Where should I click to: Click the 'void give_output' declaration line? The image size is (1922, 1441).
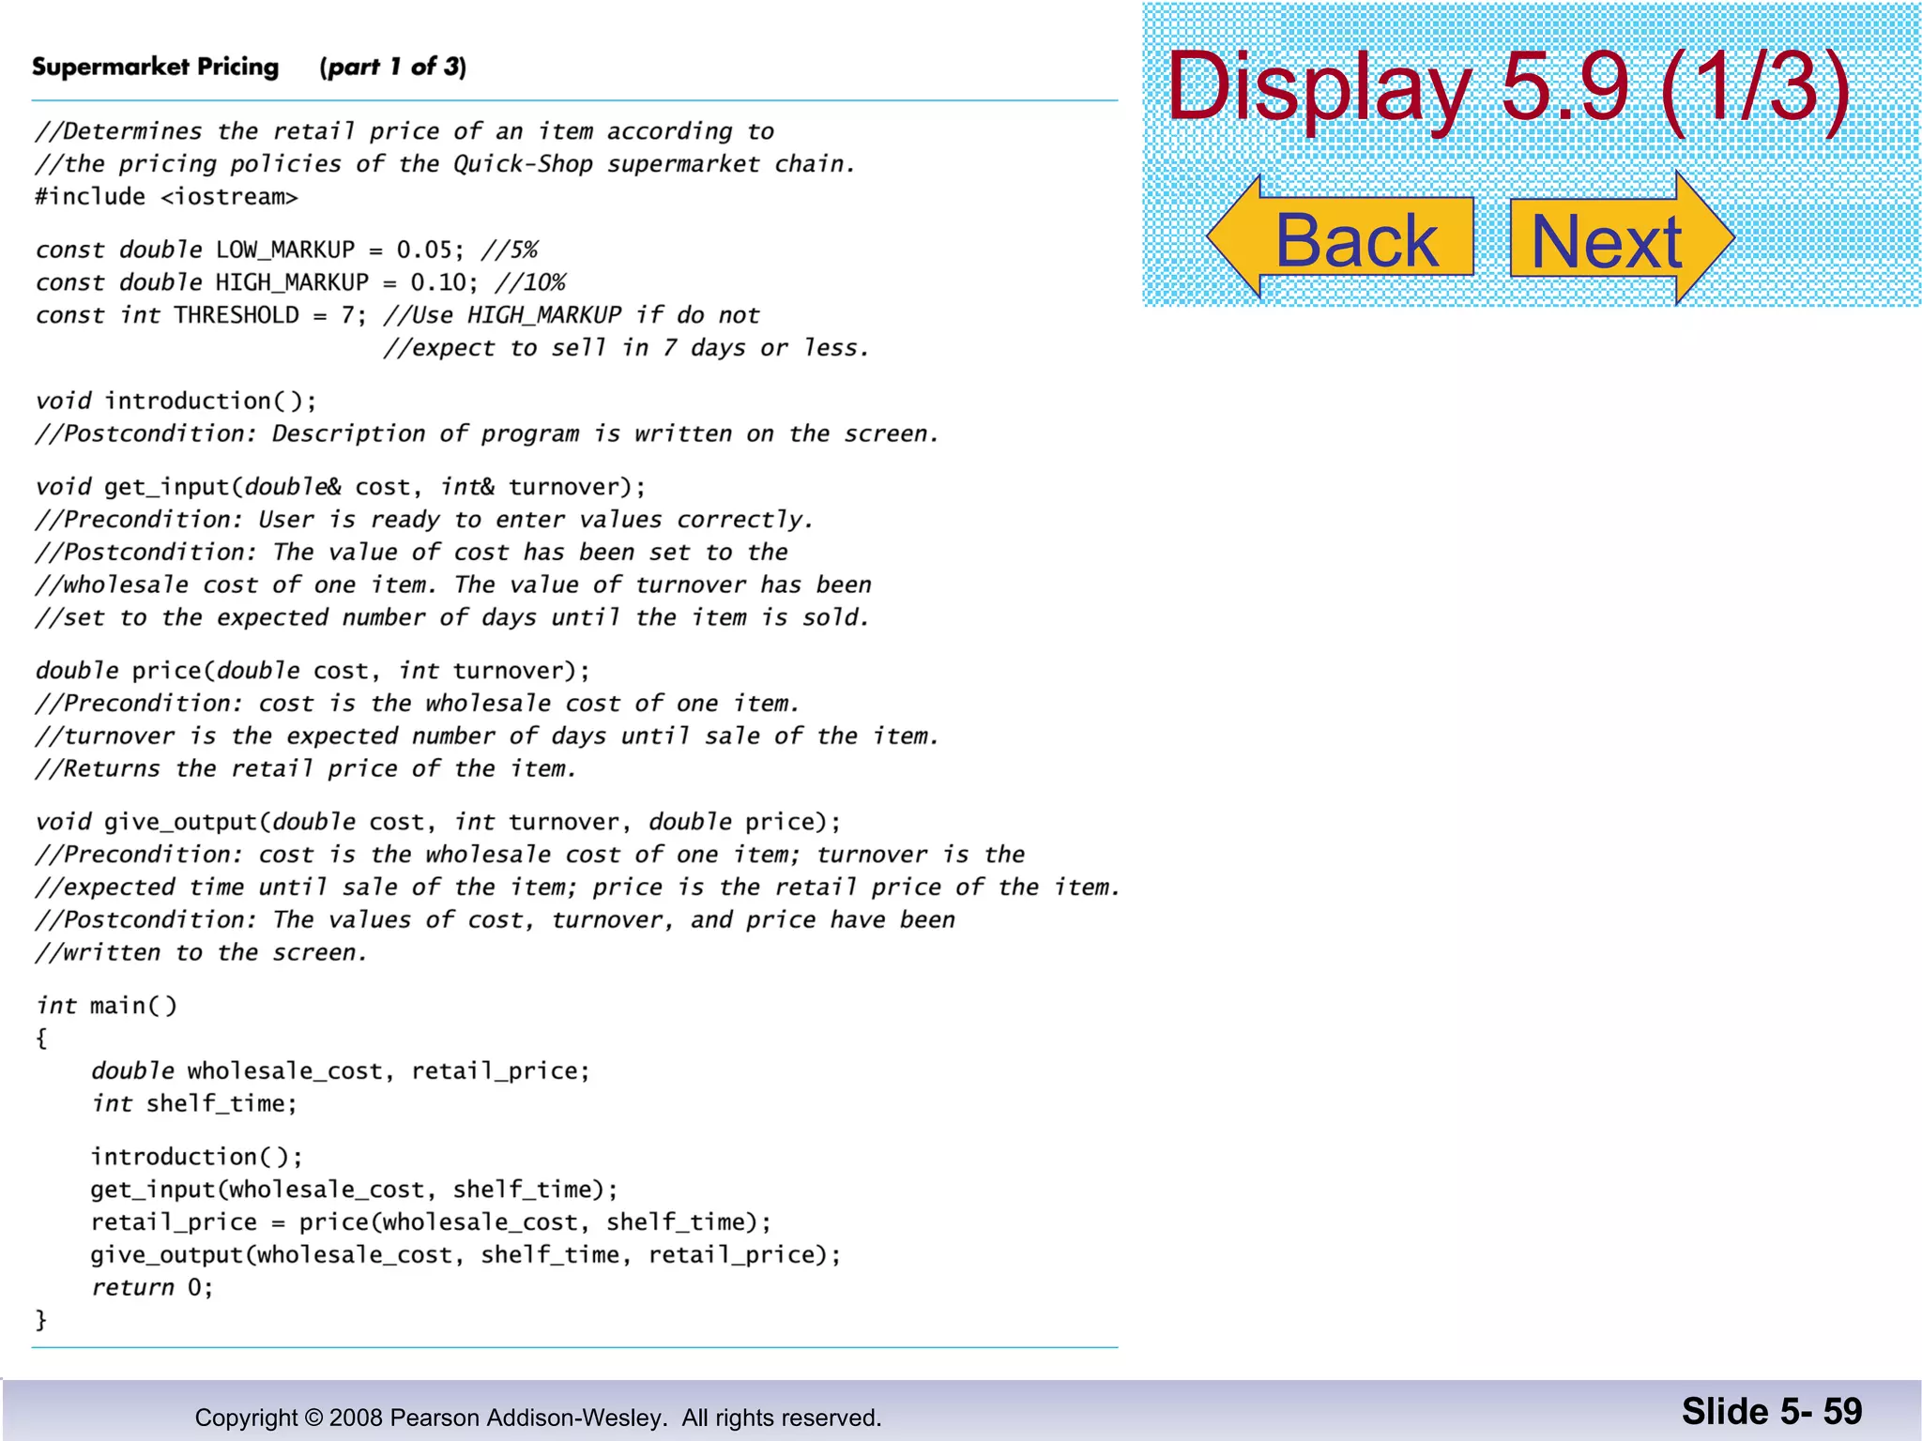click(x=438, y=822)
